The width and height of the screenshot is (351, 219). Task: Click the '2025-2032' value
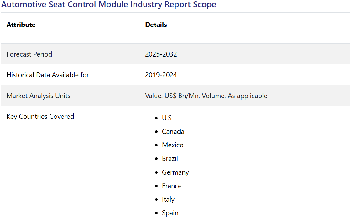pos(161,54)
